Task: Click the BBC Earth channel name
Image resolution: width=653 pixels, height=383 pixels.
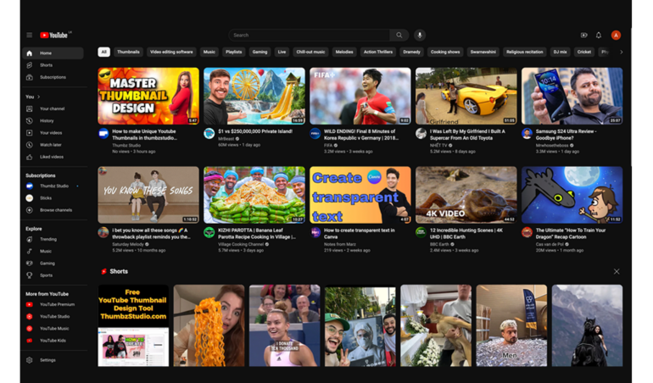Action: pos(439,244)
